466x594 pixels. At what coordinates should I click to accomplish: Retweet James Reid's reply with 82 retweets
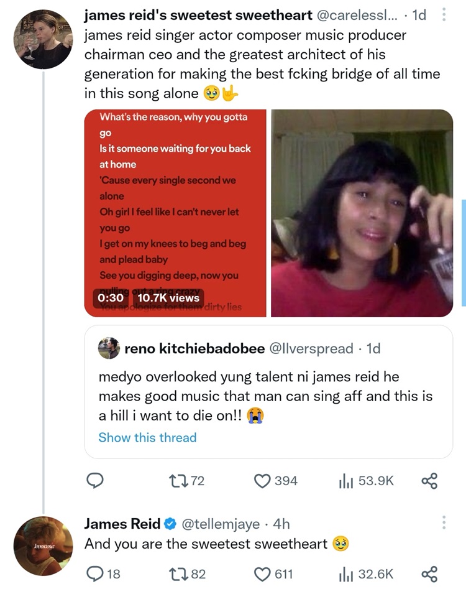pos(177,574)
